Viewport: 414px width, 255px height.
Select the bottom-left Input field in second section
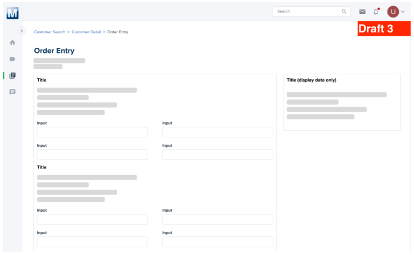coord(92,241)
